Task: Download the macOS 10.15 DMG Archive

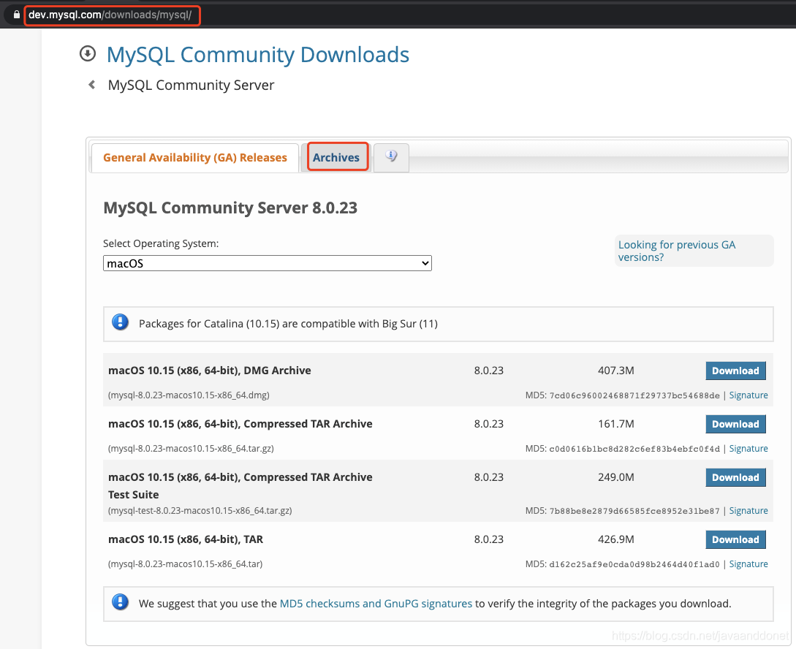Action: pyautogui.click(x=735, y=371)
